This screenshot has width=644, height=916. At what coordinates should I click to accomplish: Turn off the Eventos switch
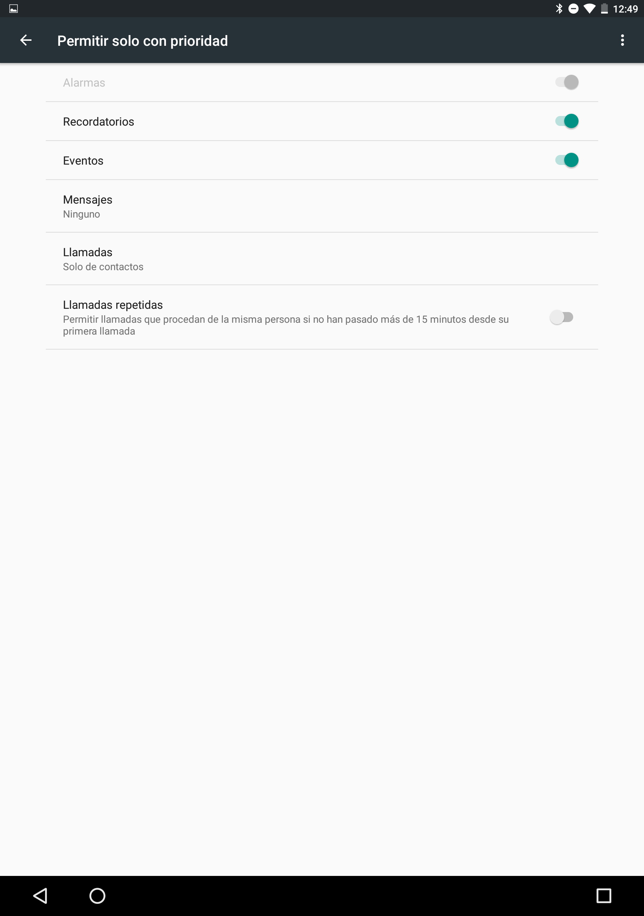(x=567, y=160)
